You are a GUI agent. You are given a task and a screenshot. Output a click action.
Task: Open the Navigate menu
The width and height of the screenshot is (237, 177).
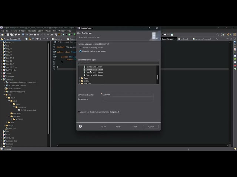click(32, 31)
